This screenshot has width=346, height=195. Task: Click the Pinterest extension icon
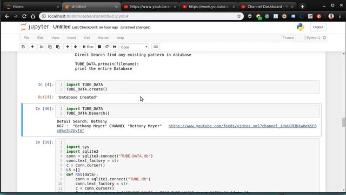tap(319, 16)
